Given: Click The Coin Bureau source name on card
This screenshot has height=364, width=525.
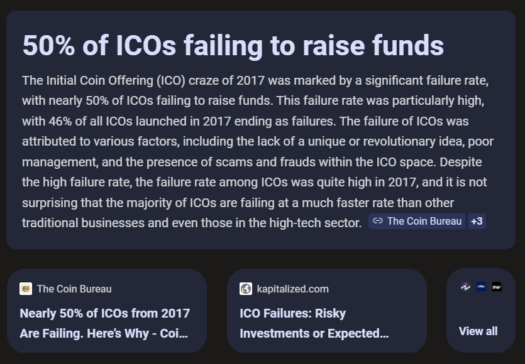Looking at the screenshot, I should point(74,289).
